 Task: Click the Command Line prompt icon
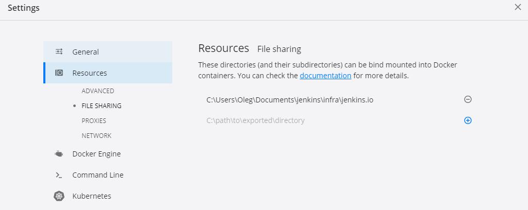coord(59,175)
